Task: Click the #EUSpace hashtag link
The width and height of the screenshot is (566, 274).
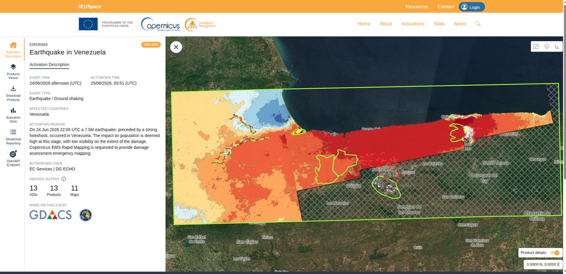Action: pos(90,7)
